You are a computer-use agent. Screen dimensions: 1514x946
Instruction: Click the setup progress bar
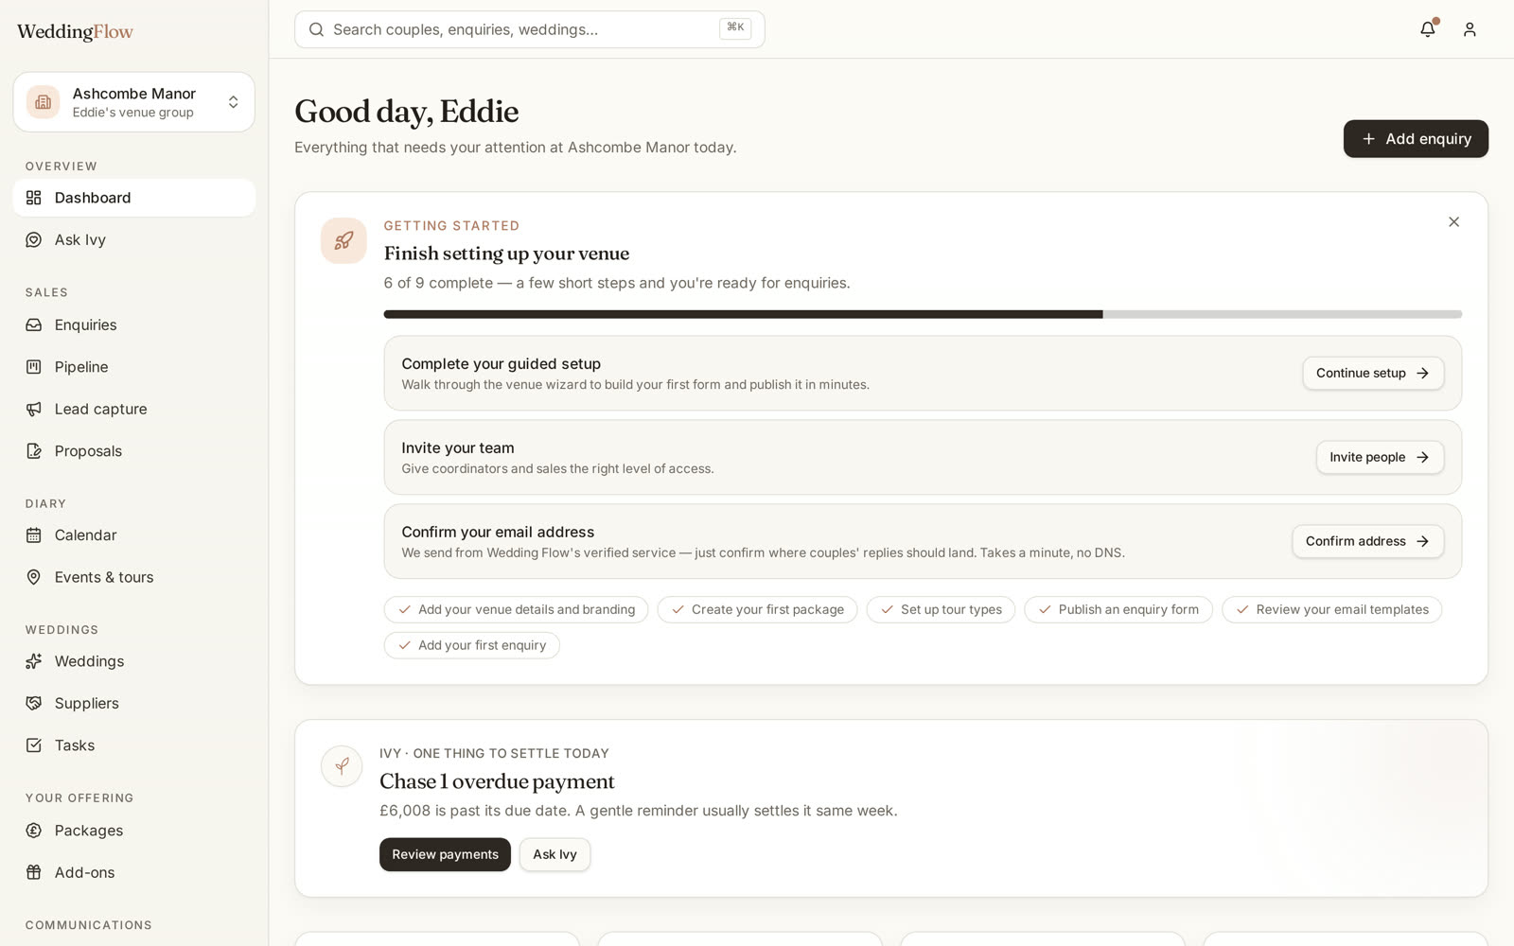point(923,314)
